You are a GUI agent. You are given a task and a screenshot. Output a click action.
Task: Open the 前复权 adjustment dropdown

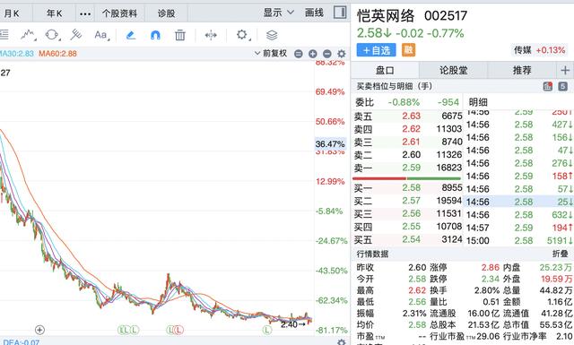[271, 54]
